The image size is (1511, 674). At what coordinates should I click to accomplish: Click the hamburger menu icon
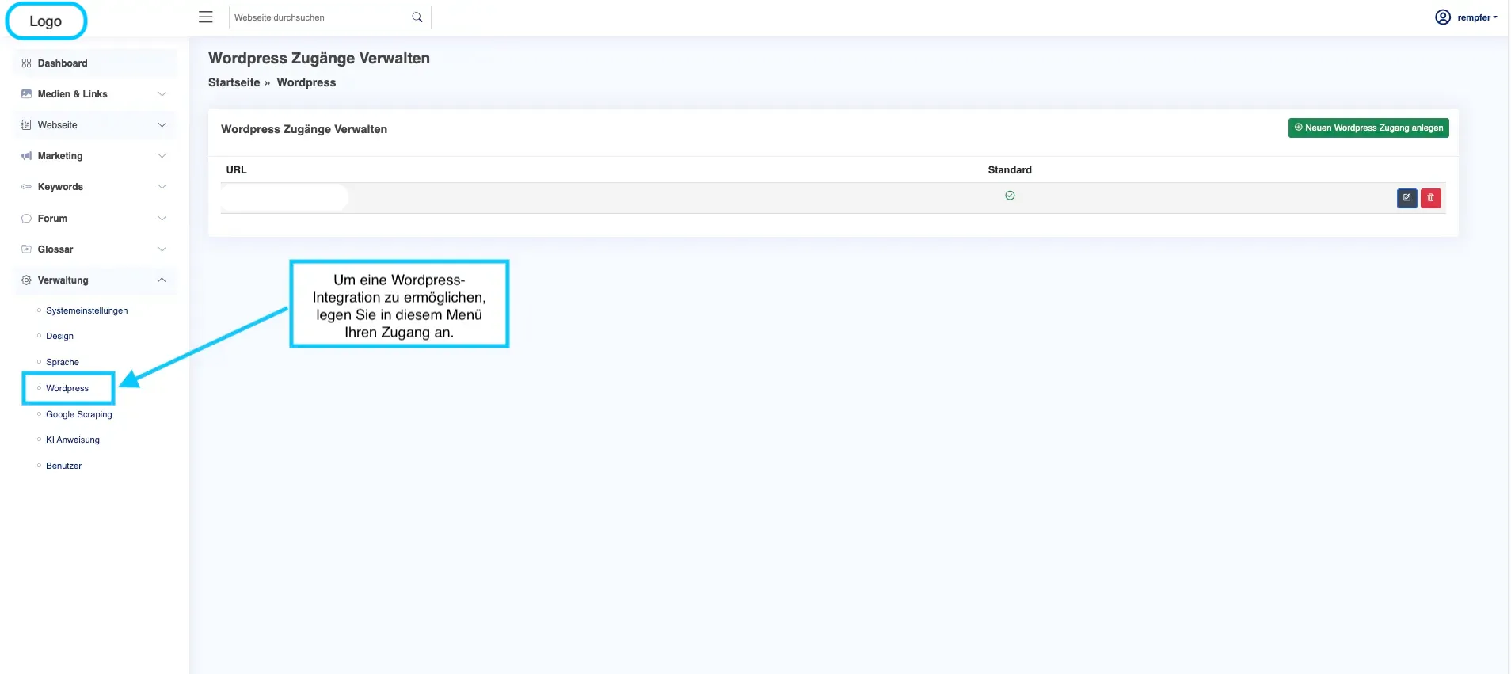[x=206, y=17]
